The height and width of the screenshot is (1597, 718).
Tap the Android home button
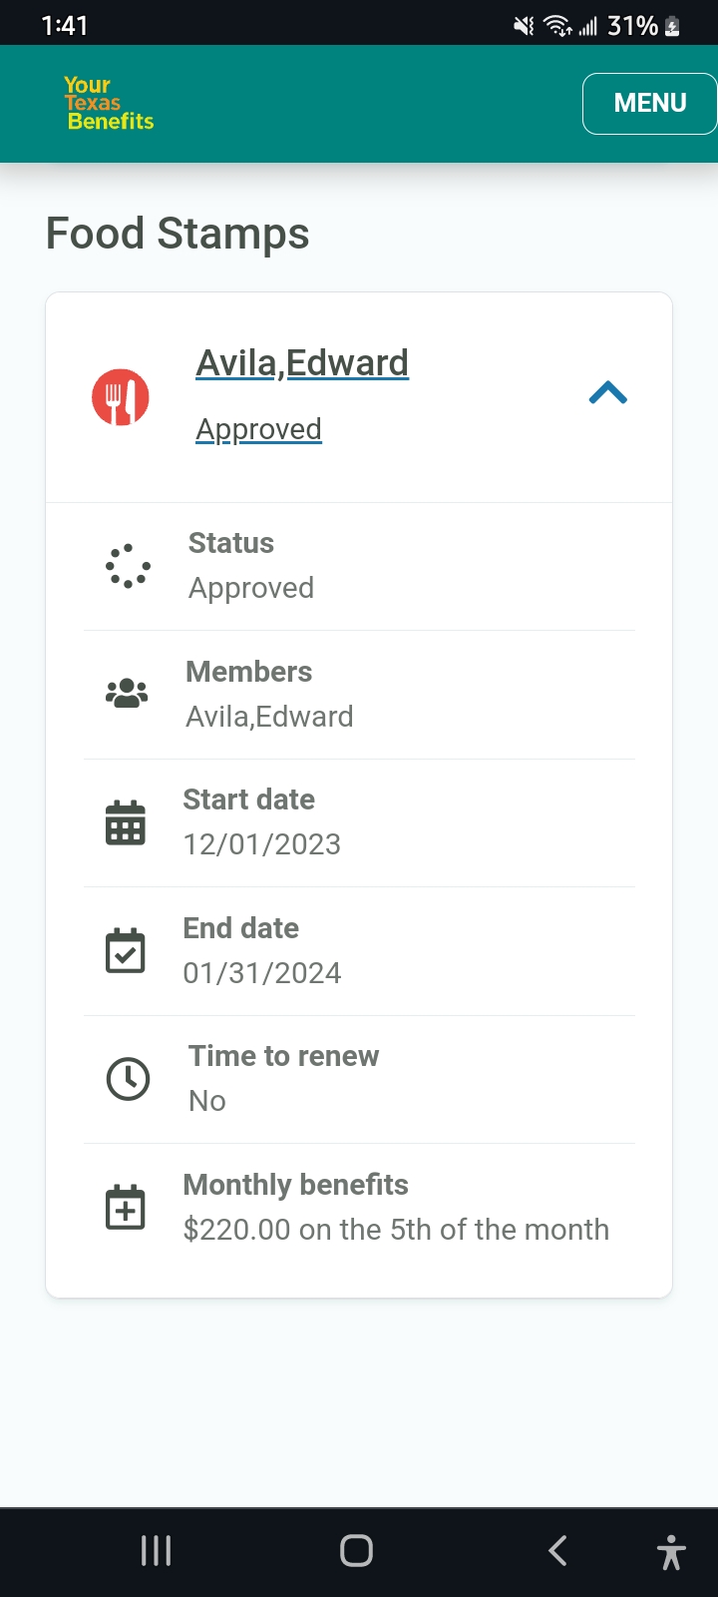click(x=356, y=1551)
